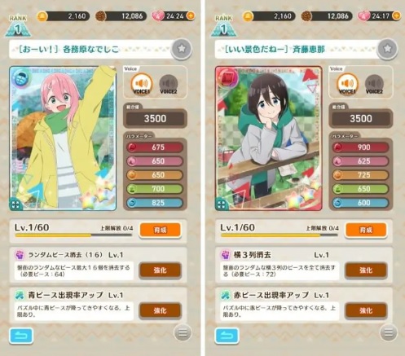
Task: Add stamina with the plus icon on left screen
Action: [x=191, y=15]
